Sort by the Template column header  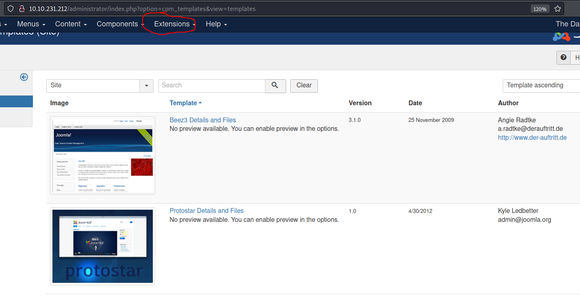[186, 103]
